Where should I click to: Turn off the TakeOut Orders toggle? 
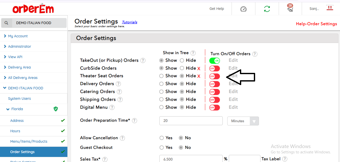pyautogui.click(x=214, y=61)
